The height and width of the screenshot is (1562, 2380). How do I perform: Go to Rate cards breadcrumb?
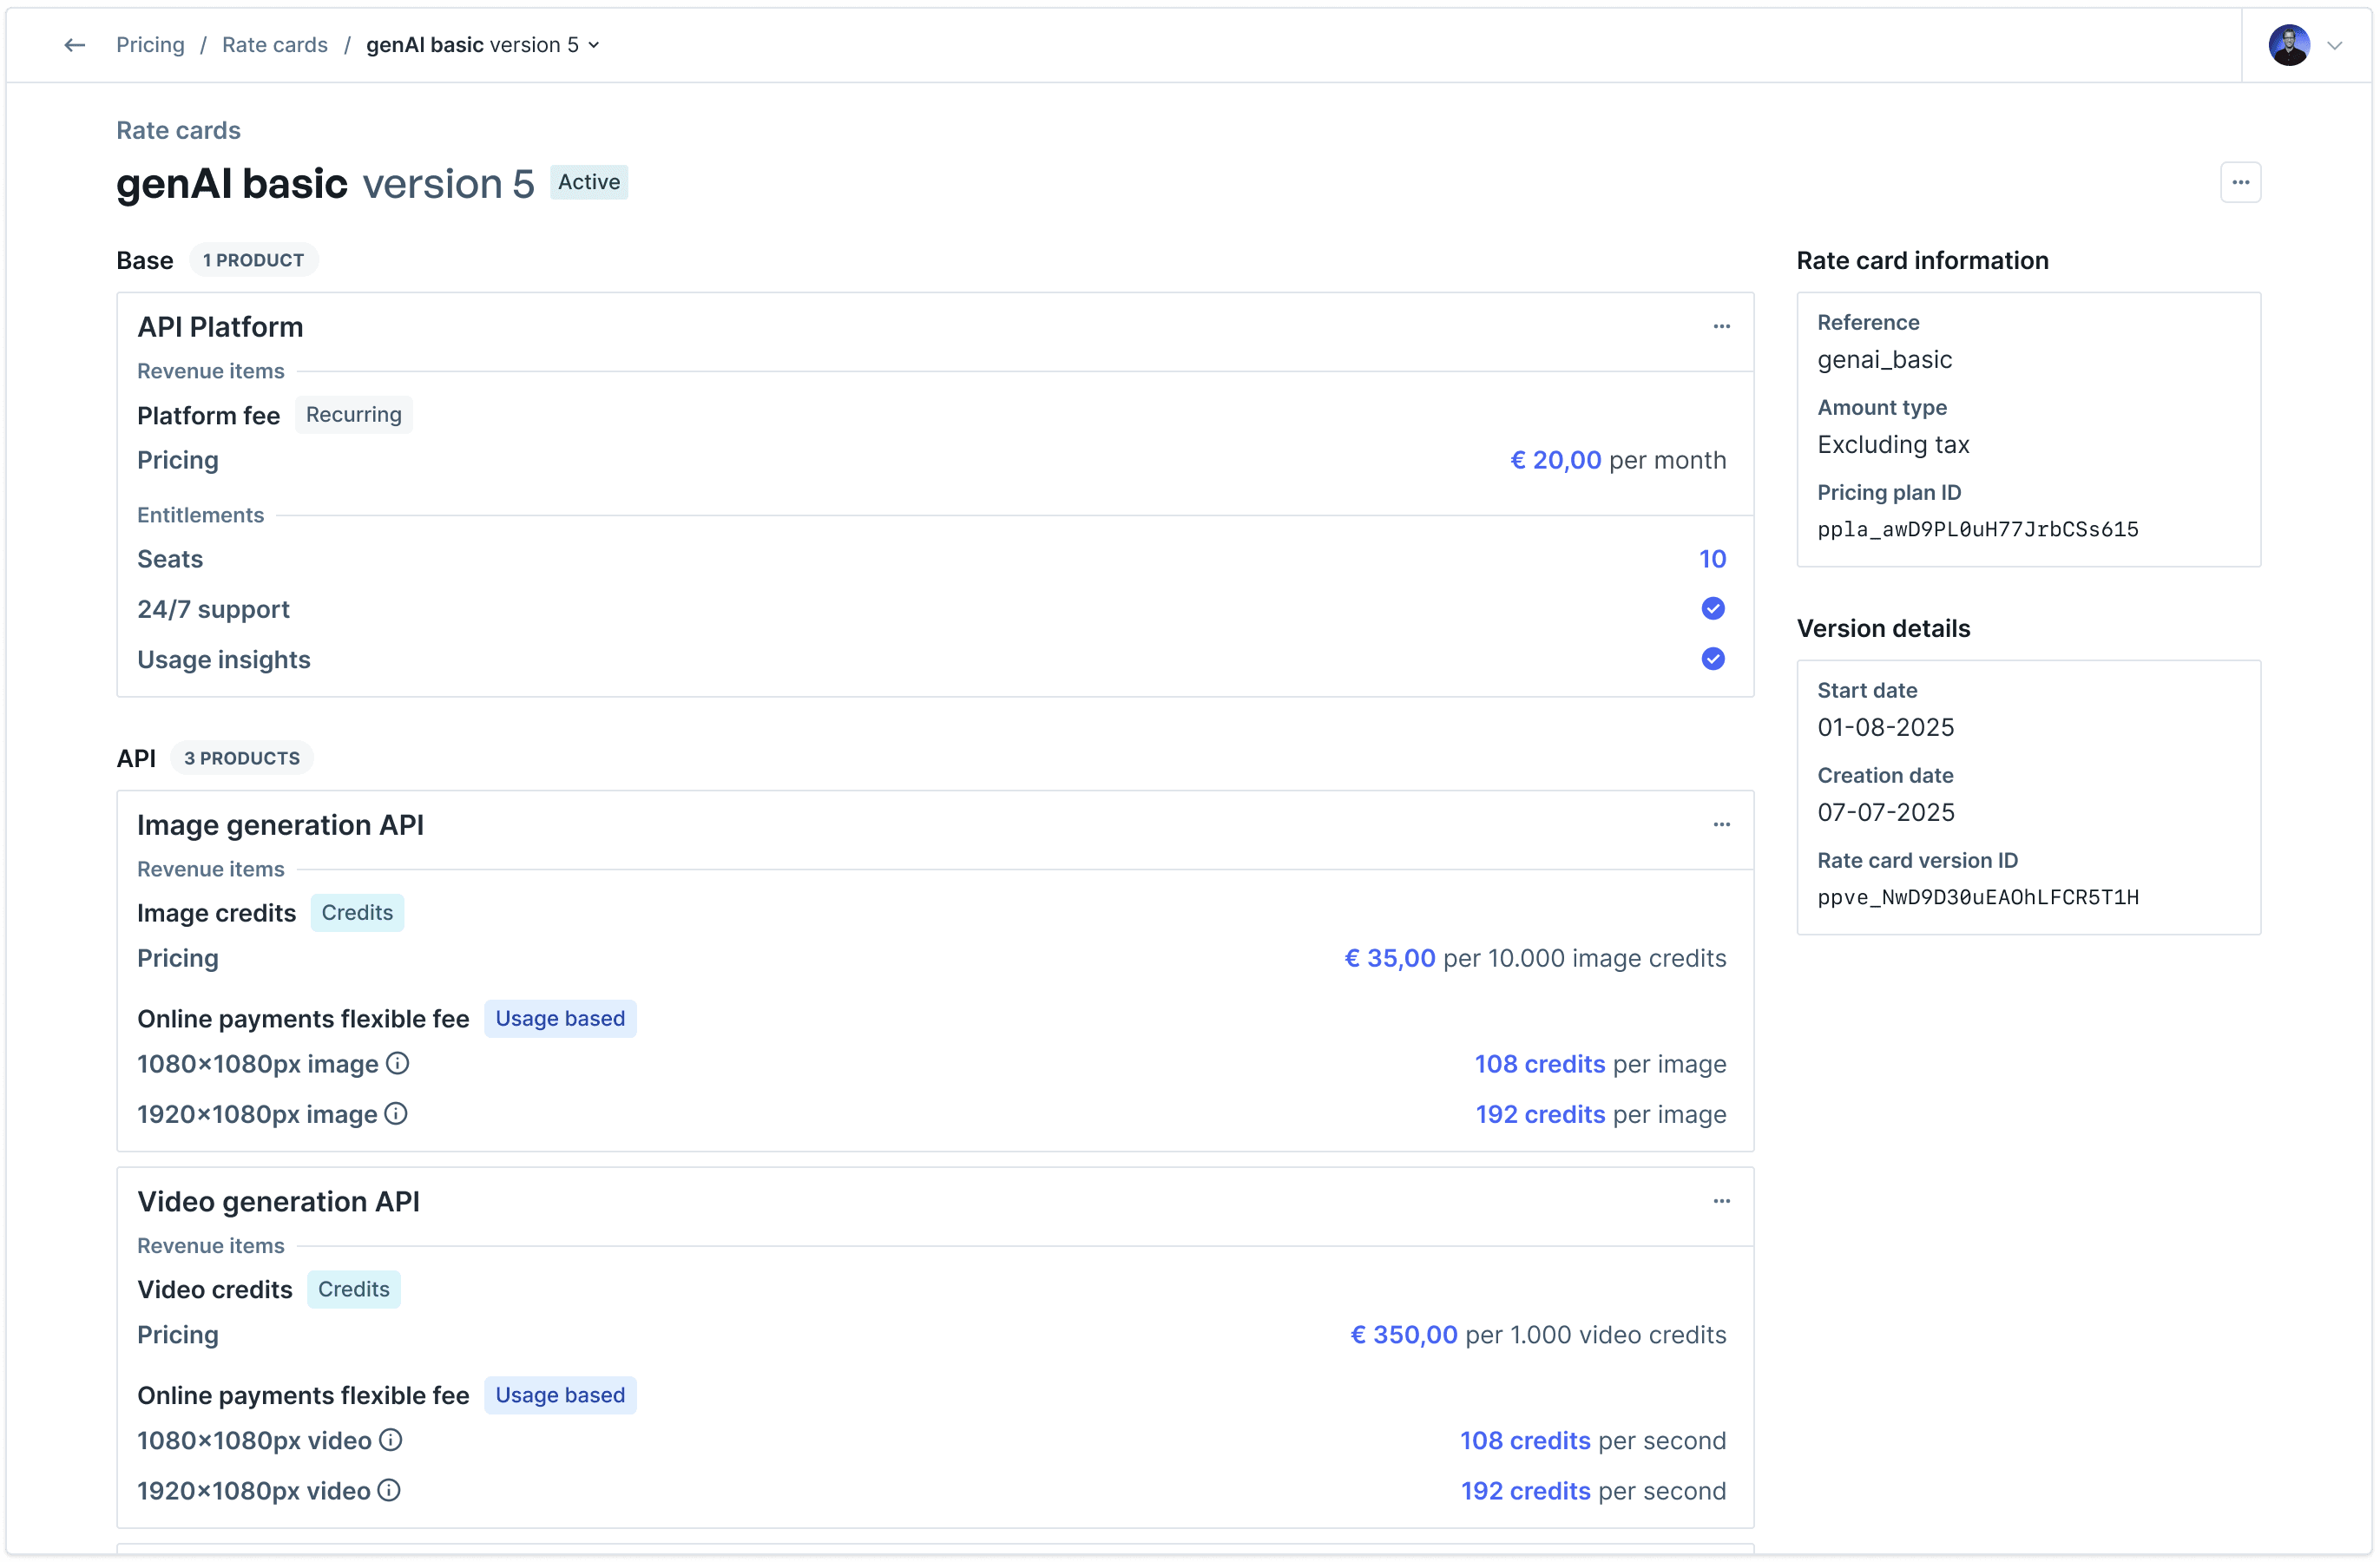tap(274, 45)
